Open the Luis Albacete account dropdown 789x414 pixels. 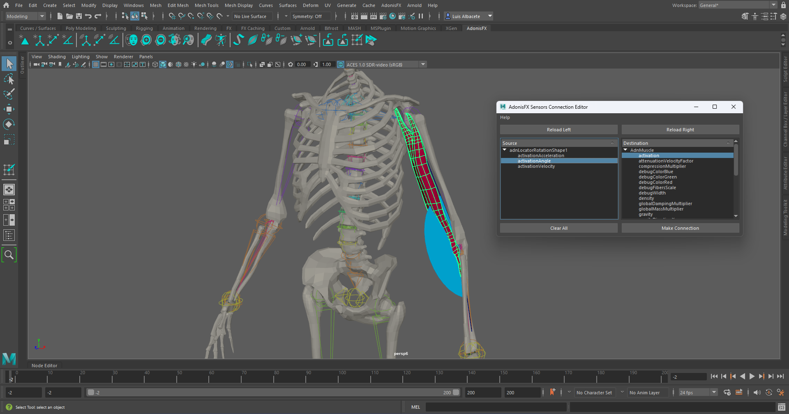[469, 16]
